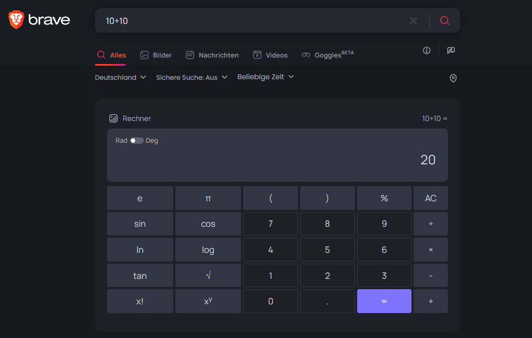Image resolution: width=532 pixels, height=338 pixels.
Task: Insert an opening parenthesis
Action: pos(270,198)
